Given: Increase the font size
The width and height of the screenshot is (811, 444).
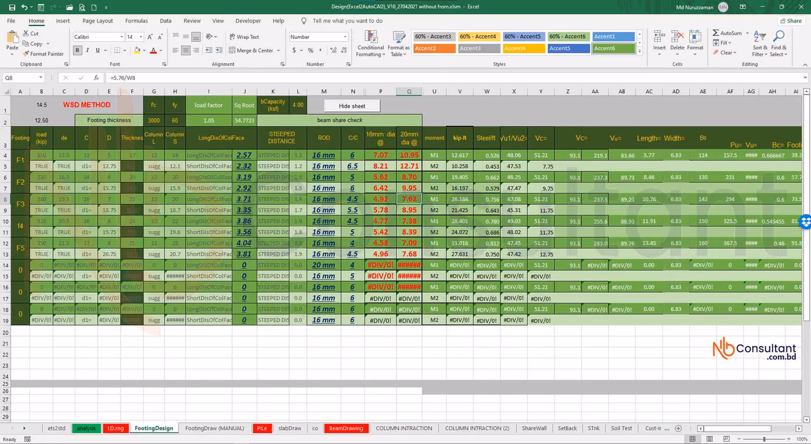Looking at the screenshot, I should coord(150,37).
